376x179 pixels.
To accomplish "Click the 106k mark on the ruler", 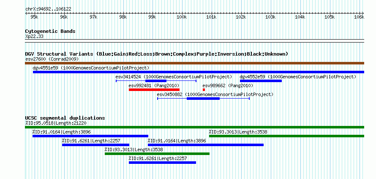I will coord(359,17).
